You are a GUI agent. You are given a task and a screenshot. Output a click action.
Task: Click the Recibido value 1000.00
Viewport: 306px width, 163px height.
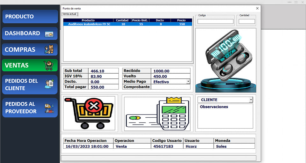pos(171,71)
